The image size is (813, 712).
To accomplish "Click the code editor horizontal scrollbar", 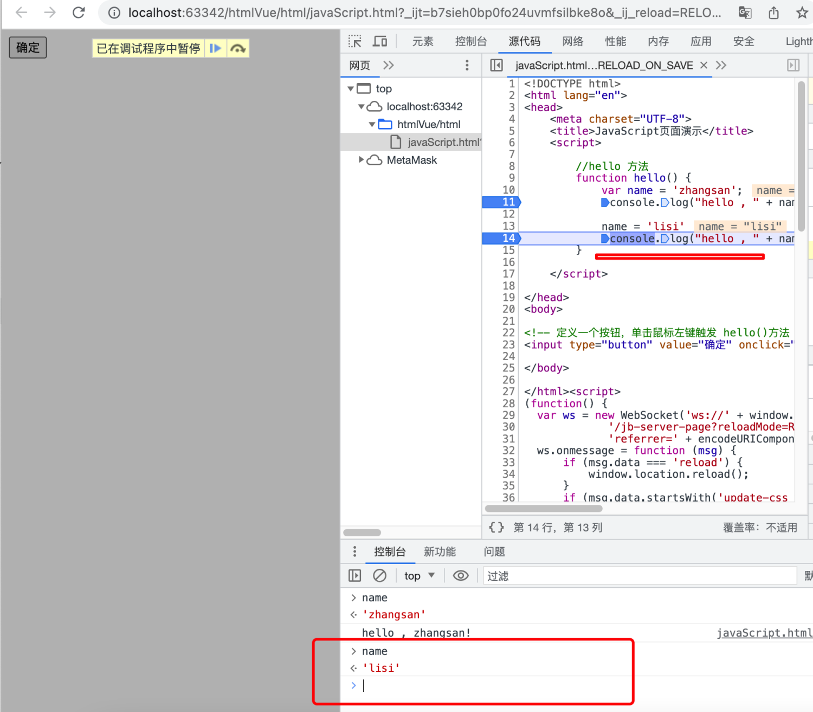I will point(544,509).
